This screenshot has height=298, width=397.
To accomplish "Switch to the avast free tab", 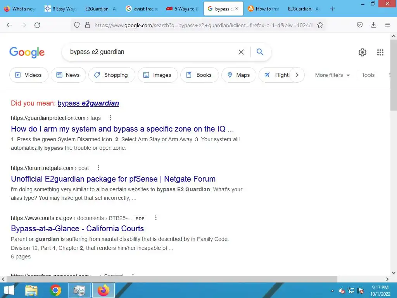I will pyautogui.click(x=142, y=9).
